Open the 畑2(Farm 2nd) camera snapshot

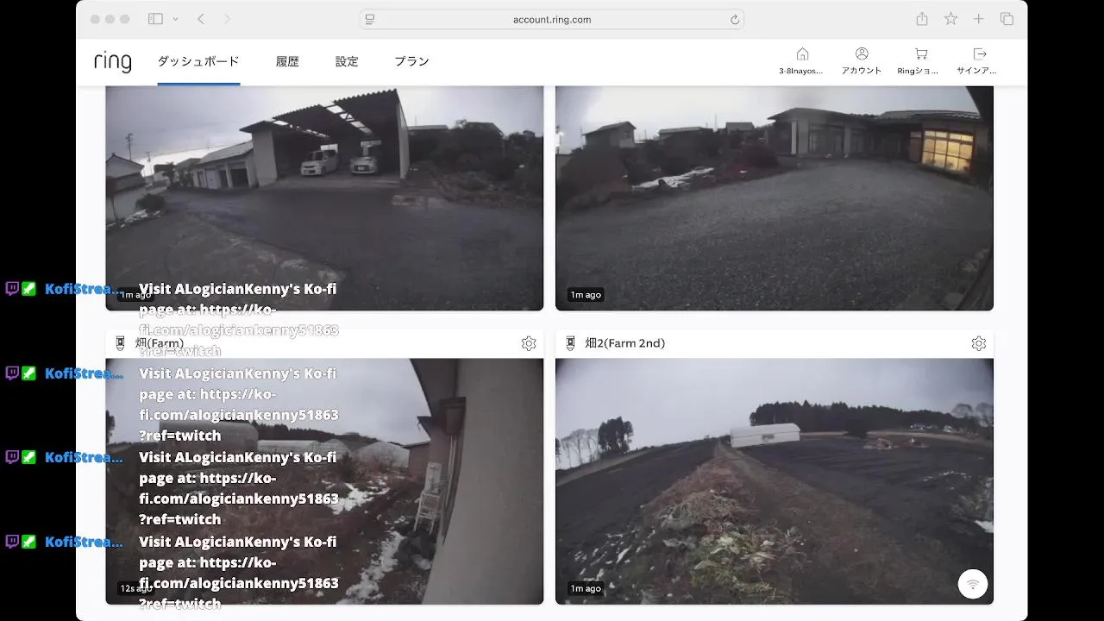point(775,481)
